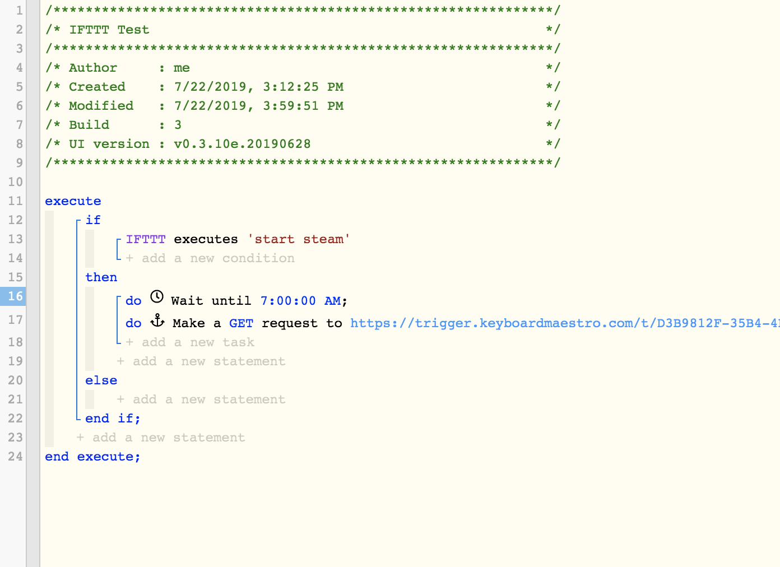This screenshot has height=567, width=780.
Task: Click the 'end if;' statement
Action: (113, 419)
